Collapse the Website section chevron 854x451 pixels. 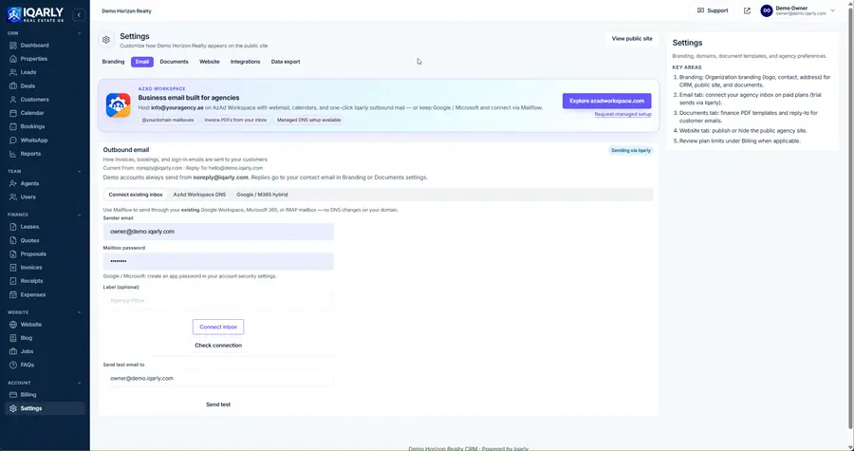point(80,312)
